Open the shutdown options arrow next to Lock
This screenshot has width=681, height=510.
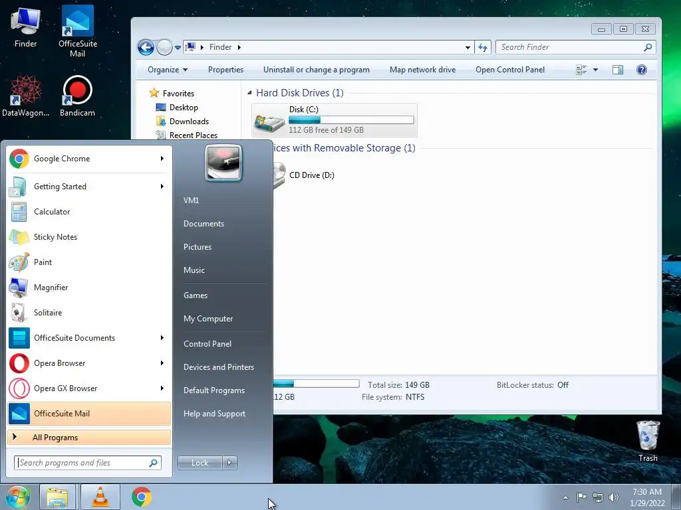click(x=229, y=463)
